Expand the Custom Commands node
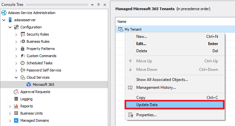 coord(16,56)
